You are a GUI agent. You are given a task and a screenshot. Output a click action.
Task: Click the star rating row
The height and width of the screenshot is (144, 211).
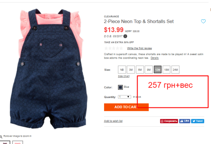pos(114,48)
